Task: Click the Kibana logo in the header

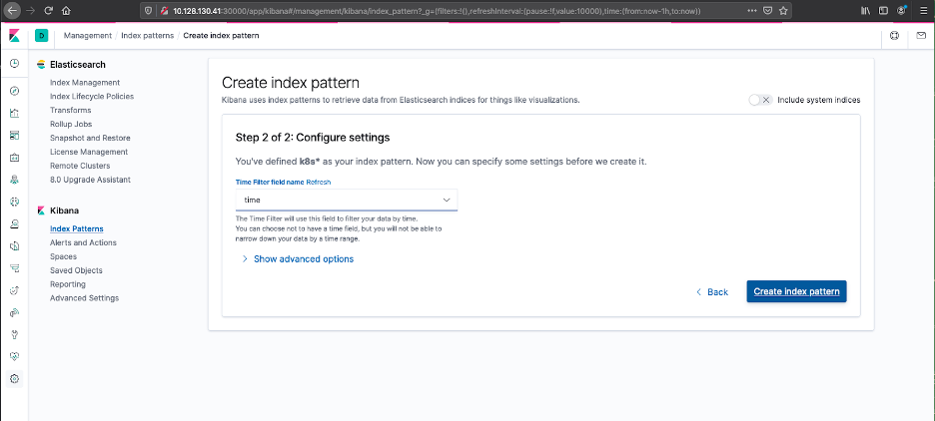Action: click(x=14, y=36)
